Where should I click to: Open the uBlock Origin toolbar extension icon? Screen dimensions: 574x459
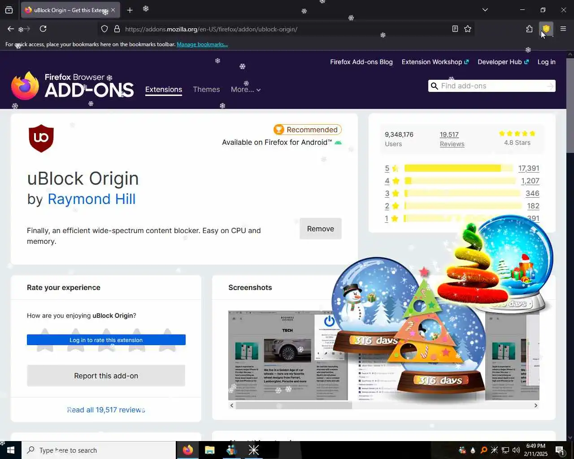pos(546,29)
